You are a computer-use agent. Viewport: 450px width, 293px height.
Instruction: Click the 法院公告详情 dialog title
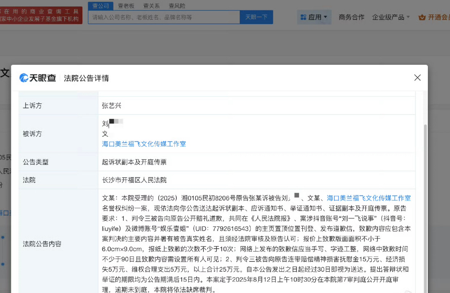pos(86,78)
